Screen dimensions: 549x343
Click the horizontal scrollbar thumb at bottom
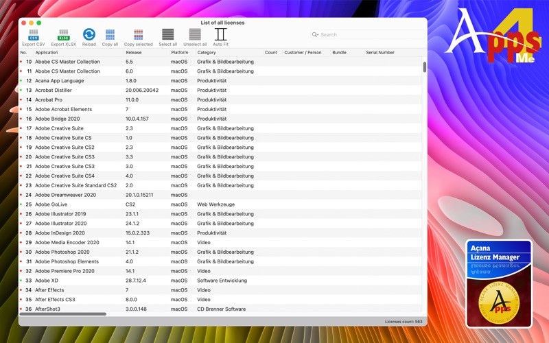[63, 314]
